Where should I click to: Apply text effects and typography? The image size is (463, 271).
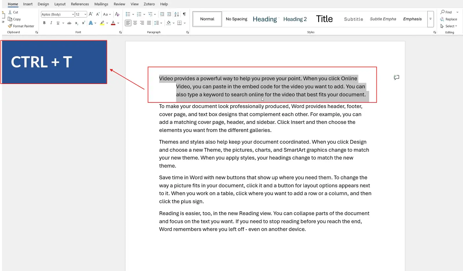pos(91,23)
